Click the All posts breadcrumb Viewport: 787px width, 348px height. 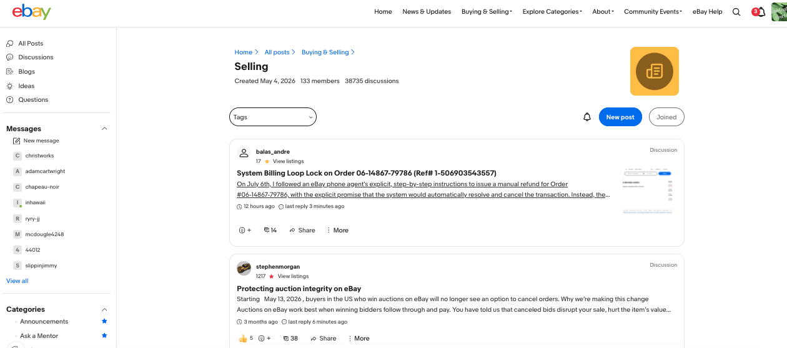point(277,52)
